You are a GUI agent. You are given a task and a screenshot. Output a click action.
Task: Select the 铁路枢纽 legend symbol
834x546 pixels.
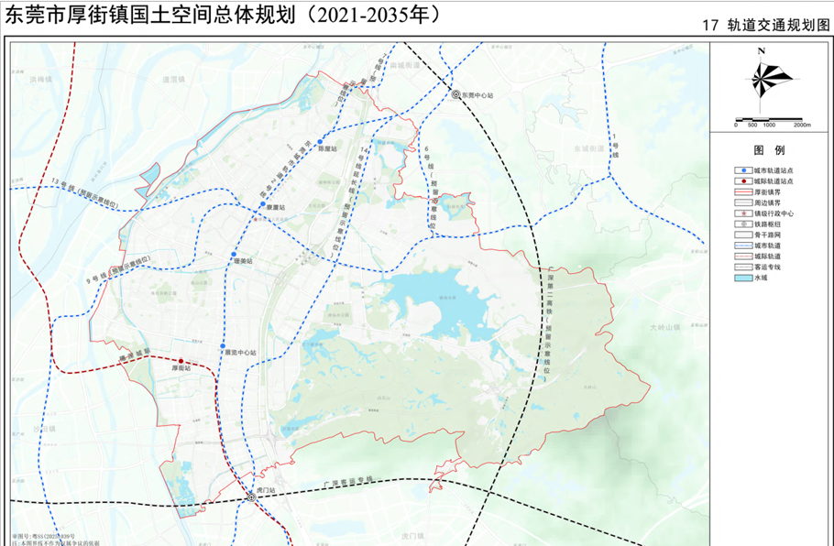tap(743, 224)
